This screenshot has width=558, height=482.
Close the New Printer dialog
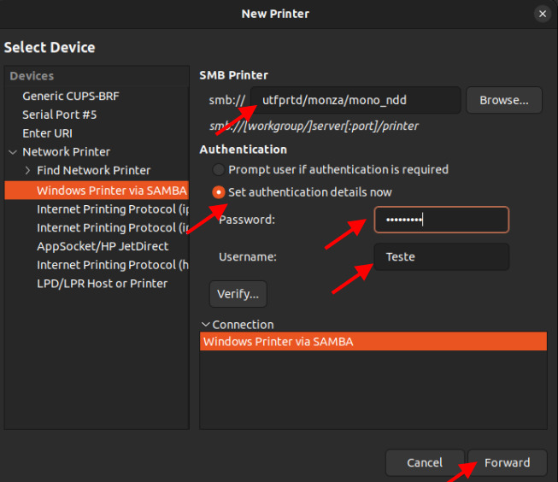pyautogui.click(x=542, y=14)
